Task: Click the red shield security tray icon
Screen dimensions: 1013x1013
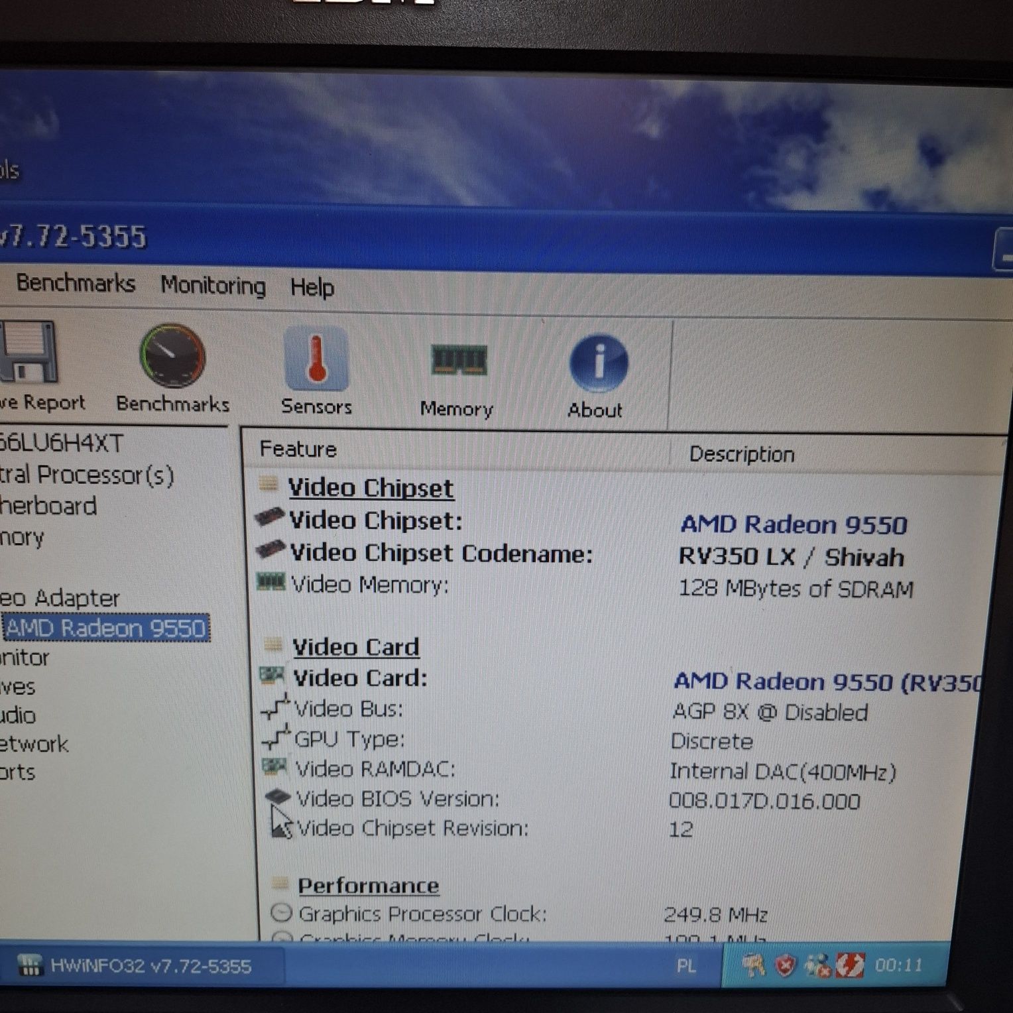Action: click(786, 967)
